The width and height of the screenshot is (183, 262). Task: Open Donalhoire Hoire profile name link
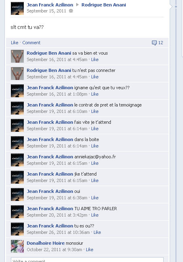point(46,243)
